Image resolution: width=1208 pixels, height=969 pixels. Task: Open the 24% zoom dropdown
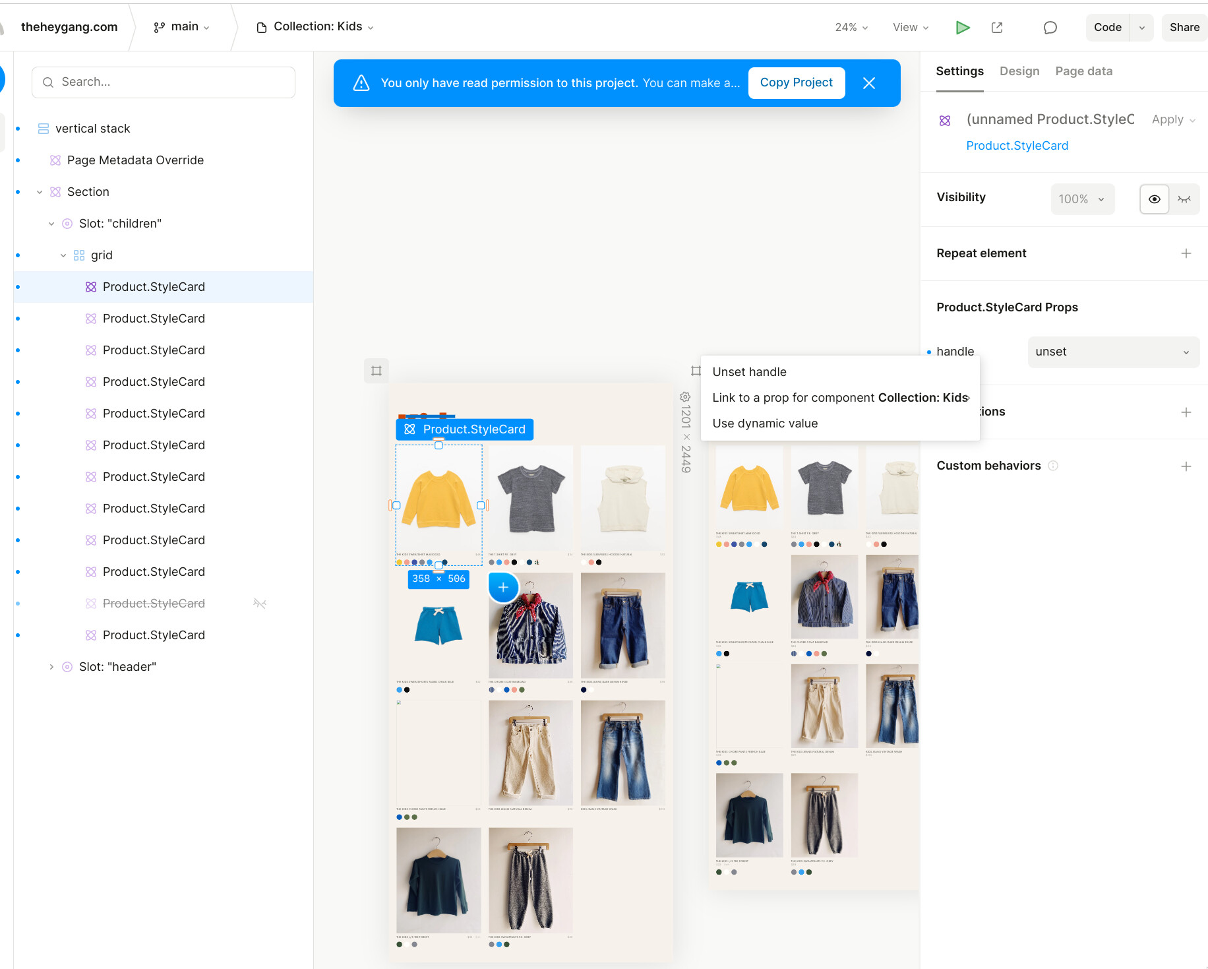(x=851, y=27)
